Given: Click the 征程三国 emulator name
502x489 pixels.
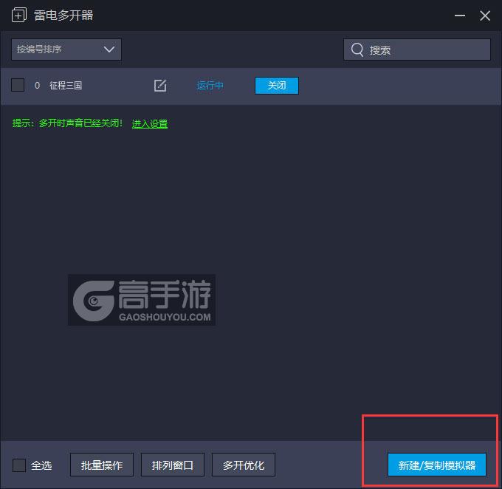Looking at the screenshot, I should tap(66, 86).
